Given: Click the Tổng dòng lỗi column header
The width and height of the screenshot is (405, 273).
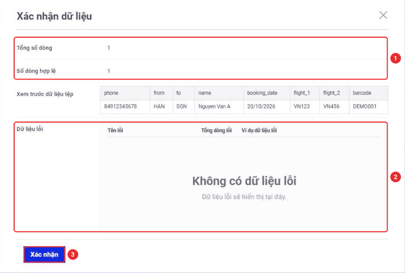Looking at the screenshot, I should pyautogui.click(x=216, y=130).
